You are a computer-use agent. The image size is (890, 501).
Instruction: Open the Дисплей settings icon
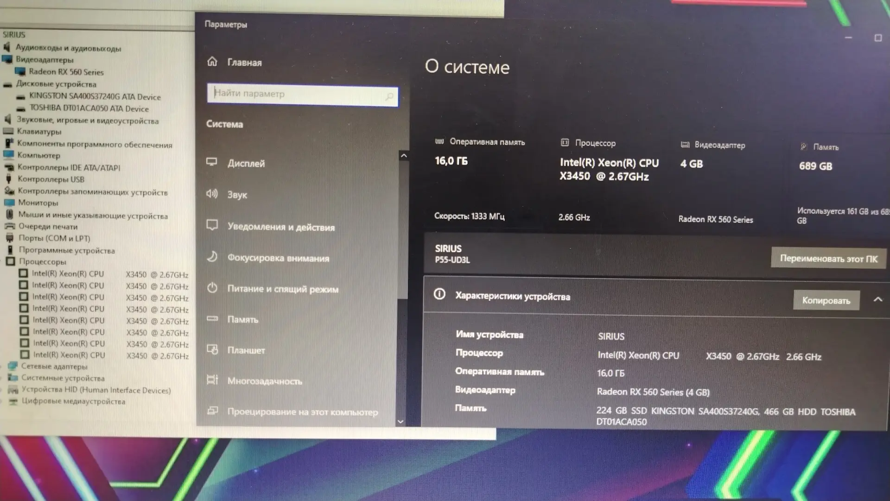pos(212,162)
